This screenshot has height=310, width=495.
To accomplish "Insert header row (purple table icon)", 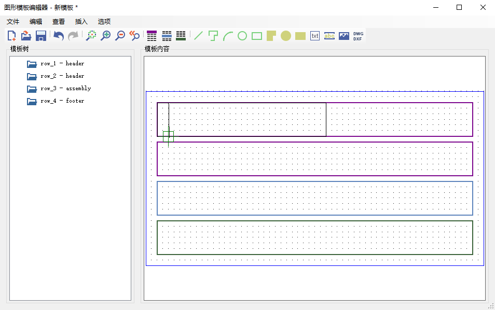I will tap(152, 36).
